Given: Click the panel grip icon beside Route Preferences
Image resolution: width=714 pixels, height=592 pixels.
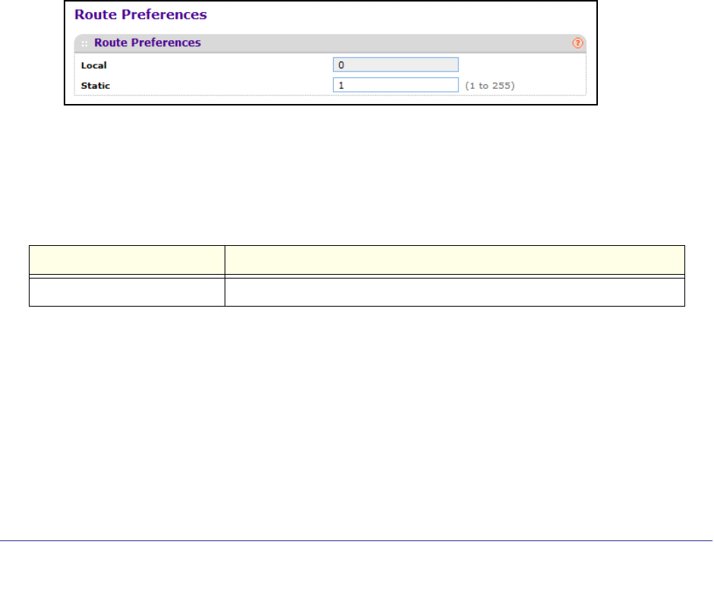Looking at the screenshot, I should [x=84, y=44].
